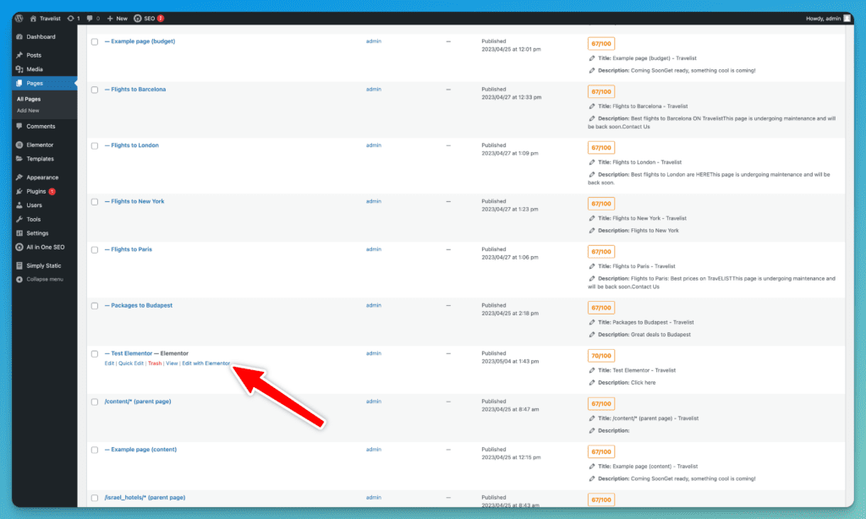Open the Plugins menu in sidebar
The image size is (866, 519).
[x=36, y=192]
